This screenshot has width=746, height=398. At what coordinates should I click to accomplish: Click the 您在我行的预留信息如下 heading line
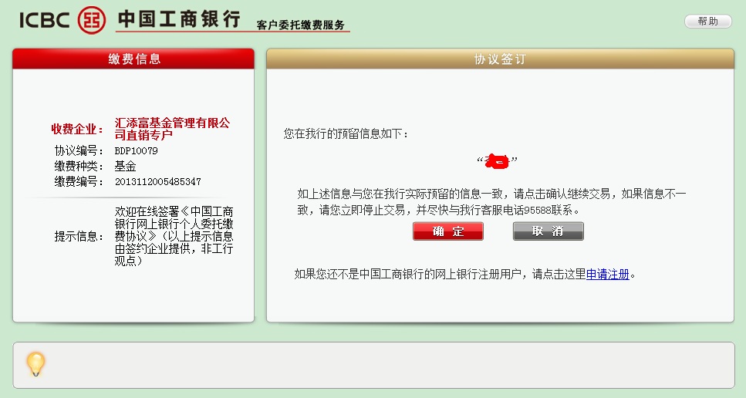coord(346,134)
